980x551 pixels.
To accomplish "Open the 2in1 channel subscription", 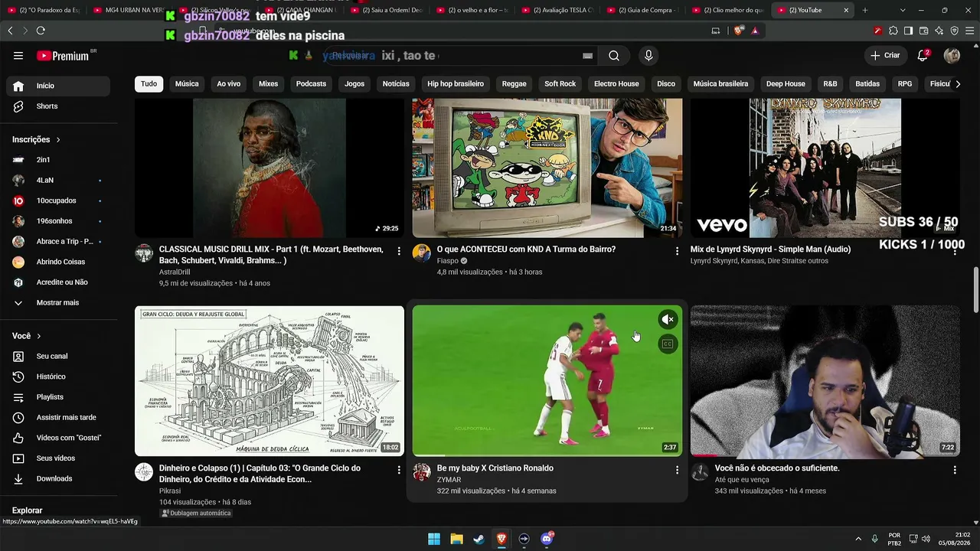I will tap(58, 159).
